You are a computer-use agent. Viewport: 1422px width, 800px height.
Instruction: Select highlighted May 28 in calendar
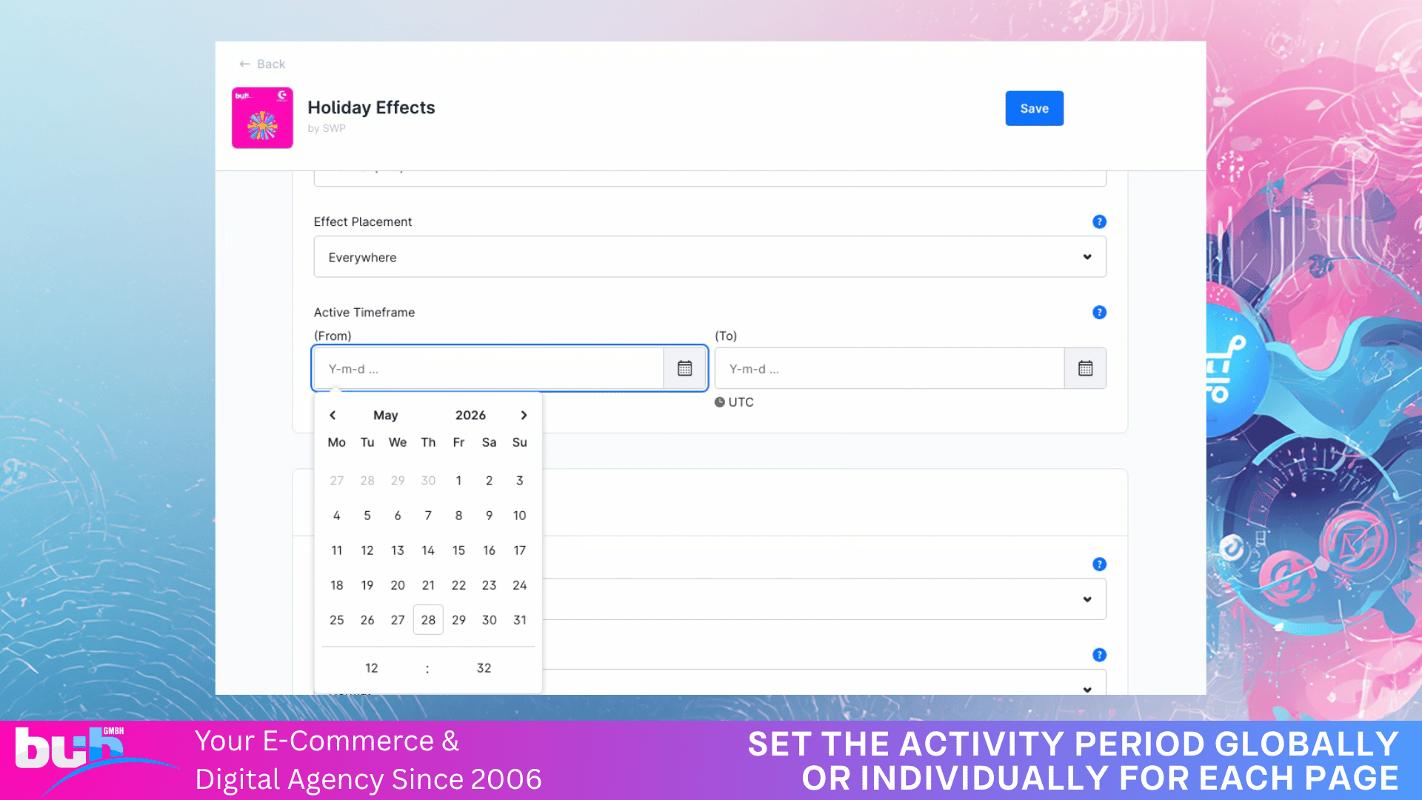click(x=428, y=620)
